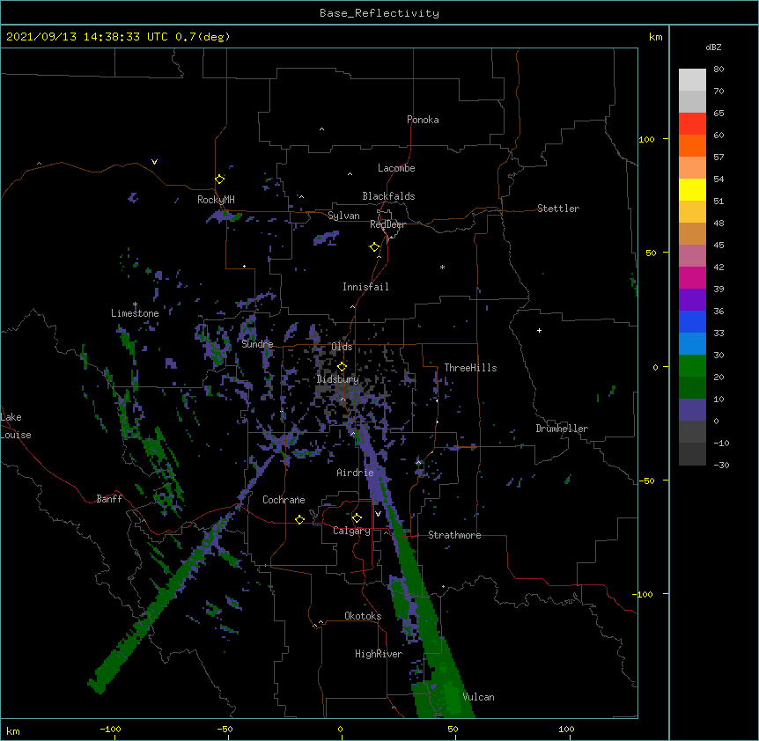Click the red swatch in dBZ legend
Viewport: 759px width, 741px height.
pos(692,123)
